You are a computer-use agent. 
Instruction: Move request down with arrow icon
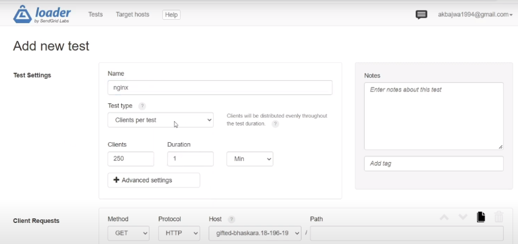tap(462, 217)
